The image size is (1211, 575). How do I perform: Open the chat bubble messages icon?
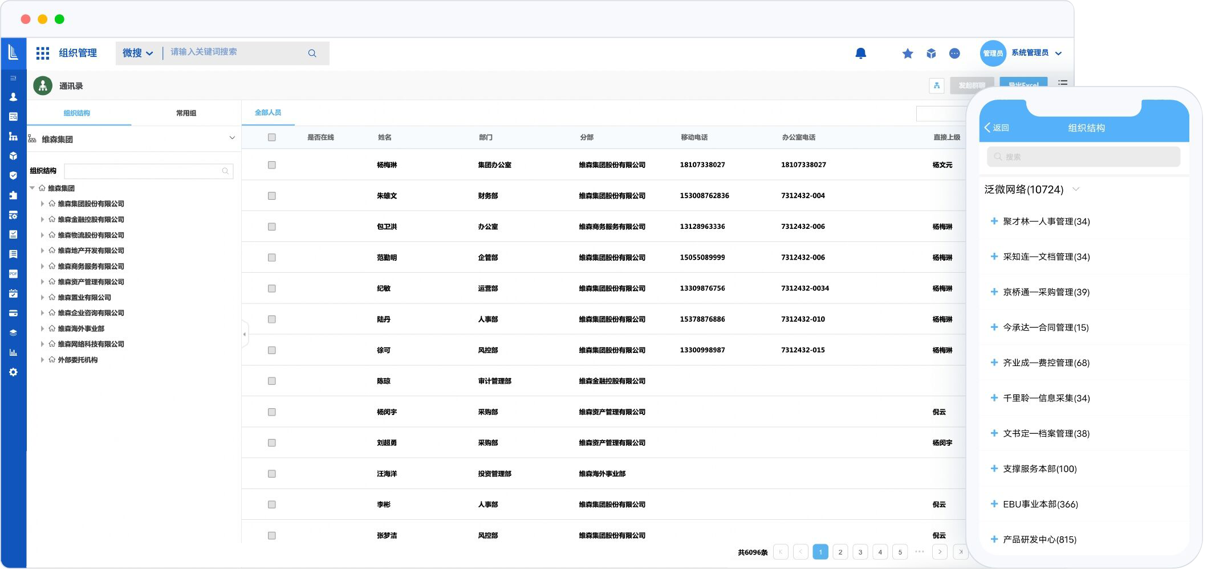pyautogui.click(x=954, y=54)
